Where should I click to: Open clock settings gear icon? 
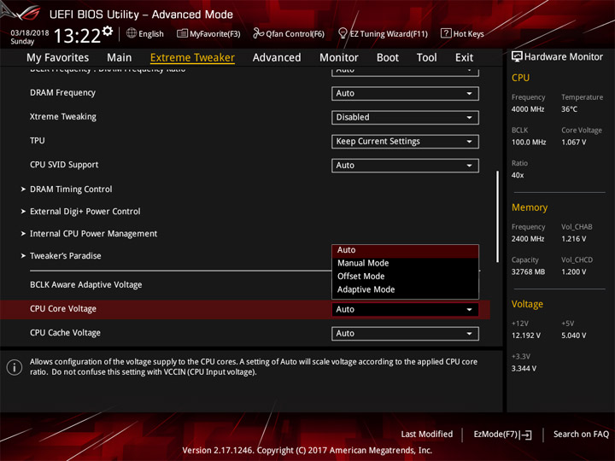107,31
